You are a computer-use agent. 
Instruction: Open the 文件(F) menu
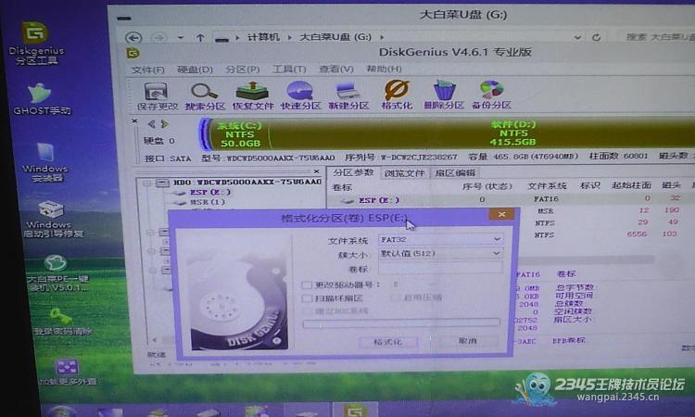point(147,69)
